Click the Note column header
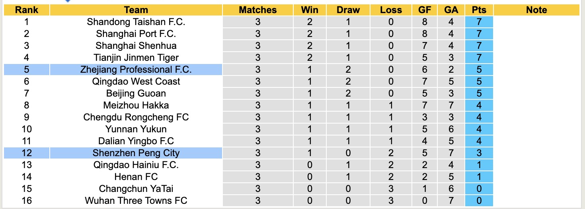Viewport: 585px width, 209px height. point(536,10)
